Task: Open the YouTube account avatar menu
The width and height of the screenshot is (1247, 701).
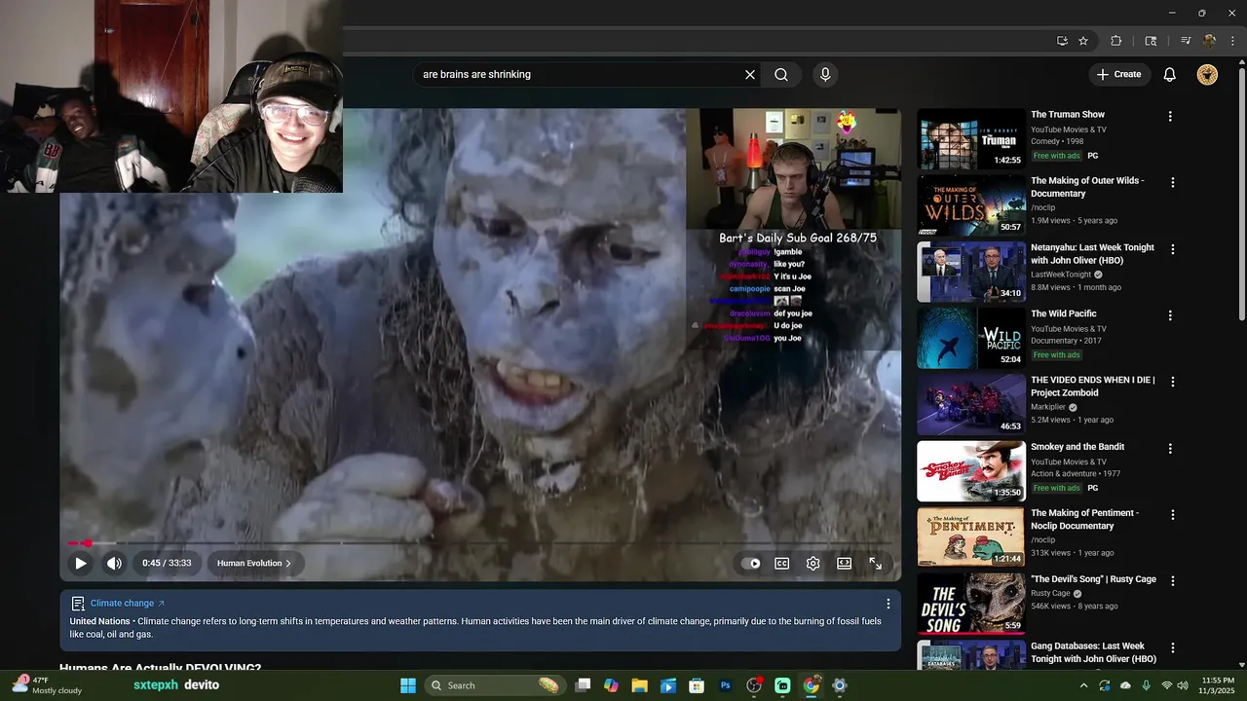Action: [1207, 74]
